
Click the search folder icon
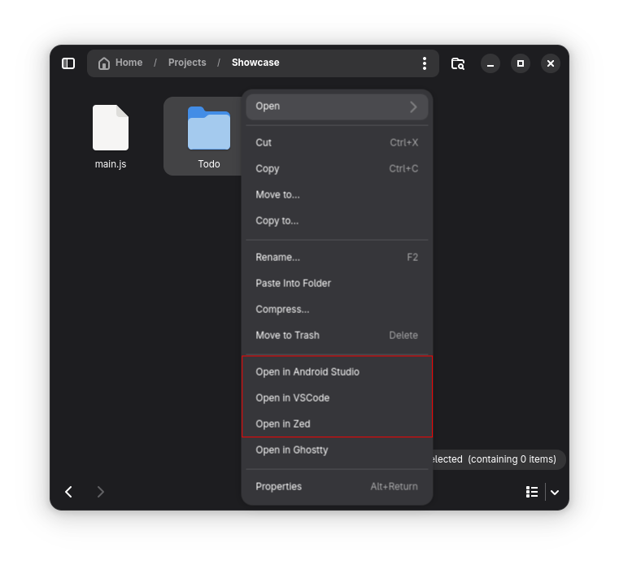point(458,63)
